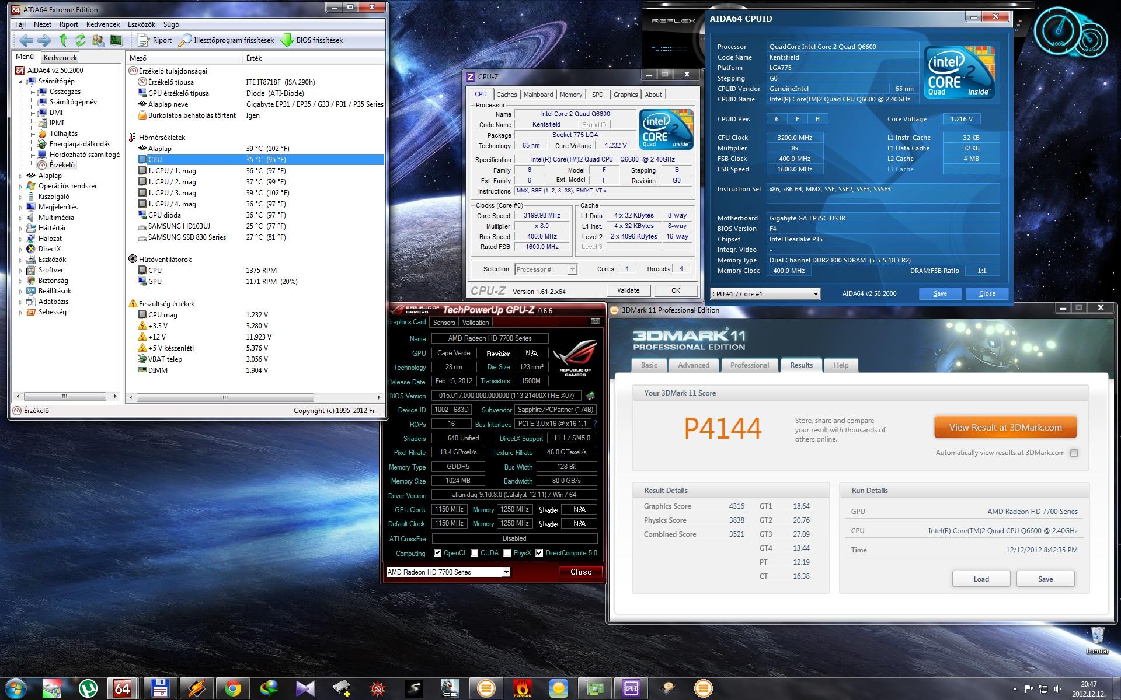Image resolution: width=1121 pixels, height=700 pixels.
Task: Open Internet Download Manager icon in taskbar
Action: tap(269, 688)
